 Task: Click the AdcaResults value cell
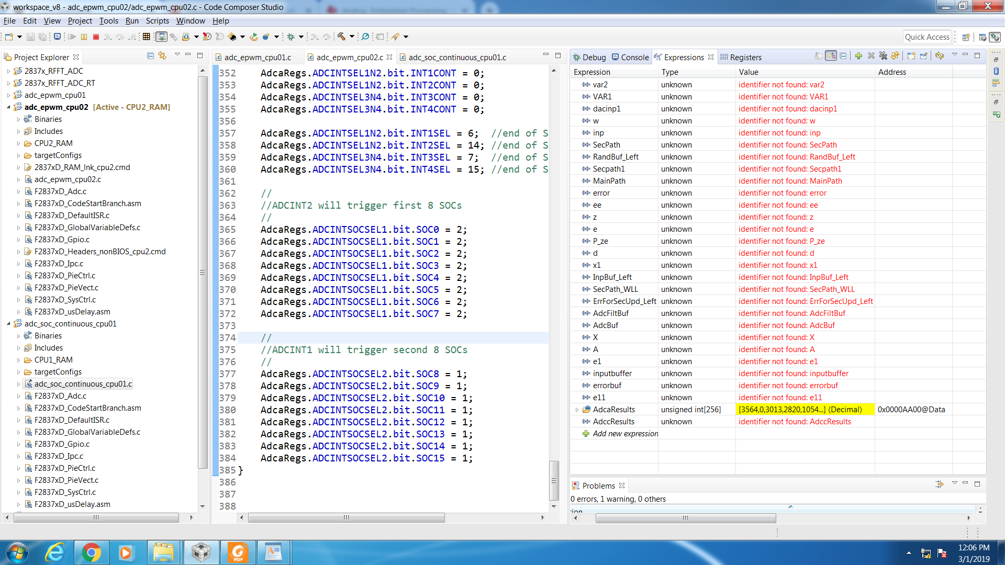point(805,410)
